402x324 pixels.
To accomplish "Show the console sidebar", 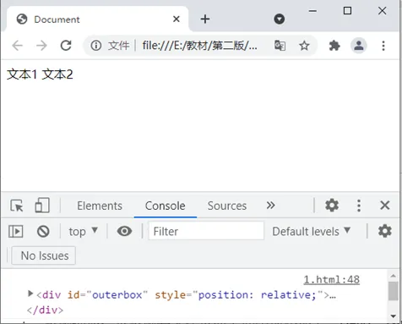I will pos(16,231).
